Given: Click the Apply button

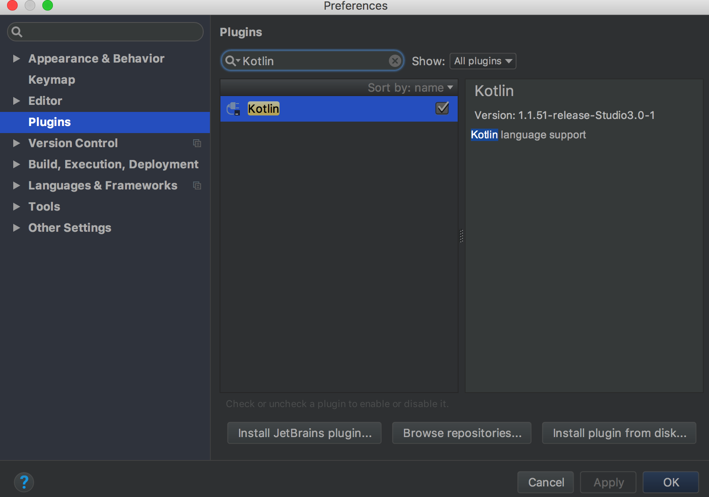Looking at the screenshot, I should (608, 482).
